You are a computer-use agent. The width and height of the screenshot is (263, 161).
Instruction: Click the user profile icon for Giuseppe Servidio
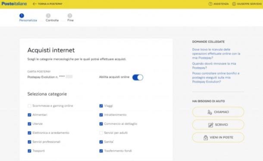pyautogui.click(x=234, y=4)
